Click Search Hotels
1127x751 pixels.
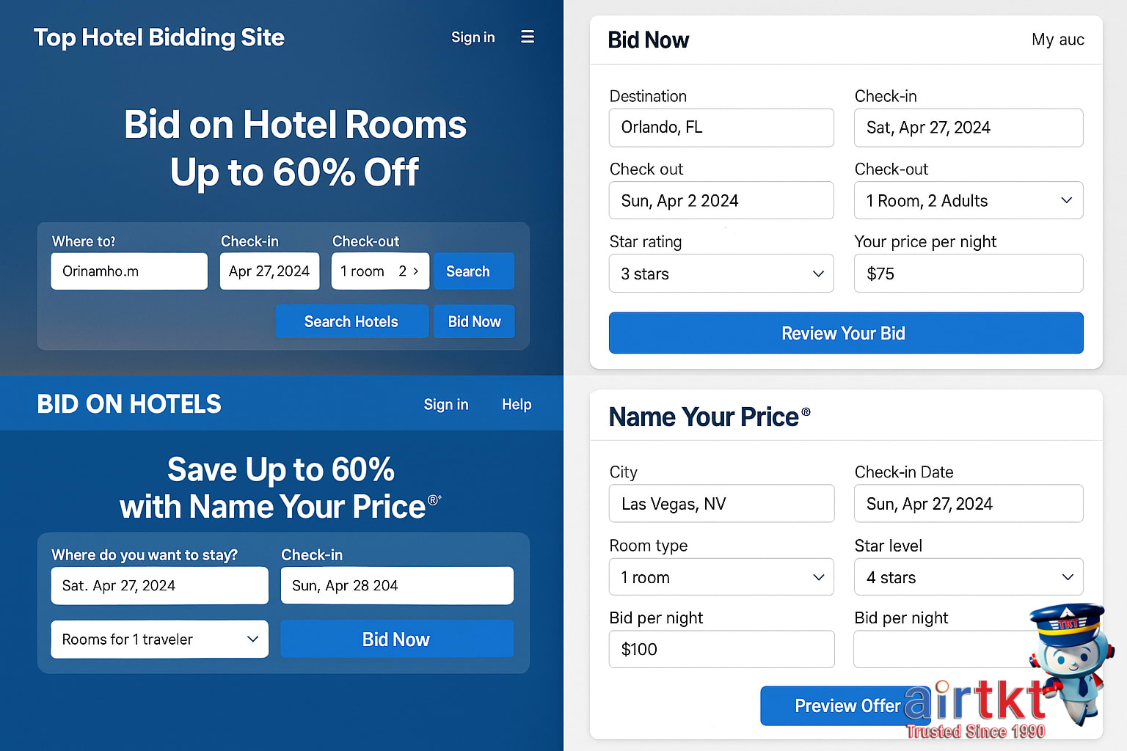351,321
